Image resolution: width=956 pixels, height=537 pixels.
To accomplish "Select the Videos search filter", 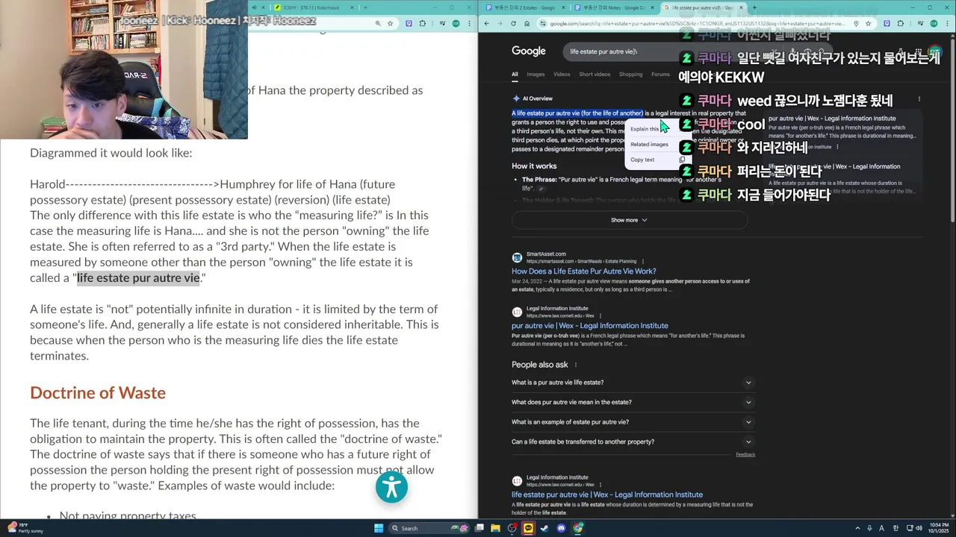I will point(562,75).
